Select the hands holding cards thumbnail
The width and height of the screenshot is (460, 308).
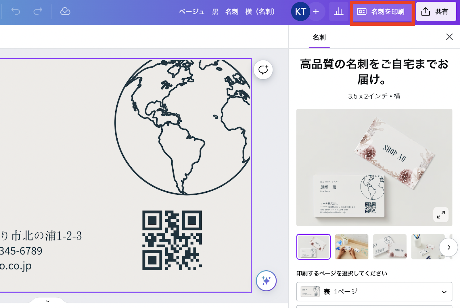click(x=352, y=247)
